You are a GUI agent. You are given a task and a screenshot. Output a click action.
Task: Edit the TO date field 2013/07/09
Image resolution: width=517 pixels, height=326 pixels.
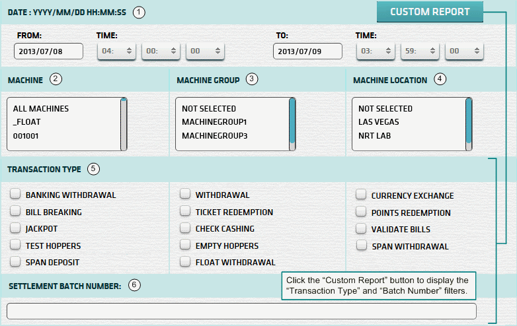tap(307, 51)
